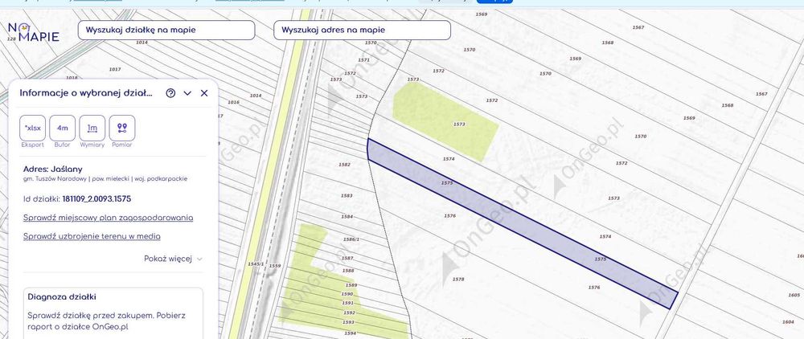Activate the 4m Bufor tool
Screen dimensions: 804x339
click(x=63, y=128)
